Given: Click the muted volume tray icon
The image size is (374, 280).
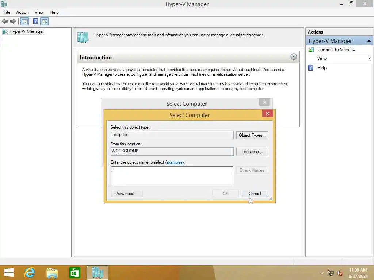Looking at the screenshot, I should point(340,273).
